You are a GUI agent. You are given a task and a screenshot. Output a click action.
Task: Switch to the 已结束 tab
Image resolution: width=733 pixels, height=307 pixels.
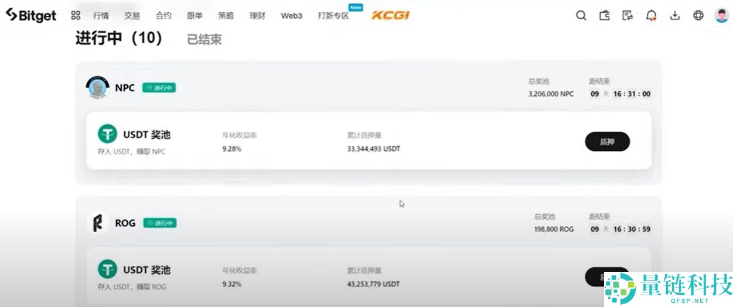(x=204, y=40)
